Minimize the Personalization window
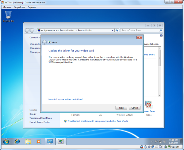The image size is (184, 150). pos(148,25)
